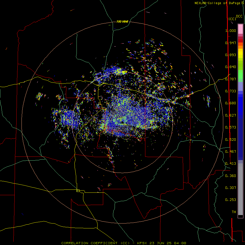The height and width of the screenshot is (245, 245).
Task: Click the 23 JUN 25 date text
Action: (x=160, y=243)
